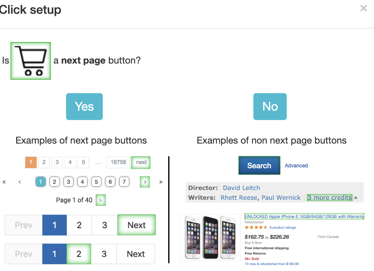Click the double left chevron first-page icon
This screenshot has height=271, width=374.
pos(4,182)
